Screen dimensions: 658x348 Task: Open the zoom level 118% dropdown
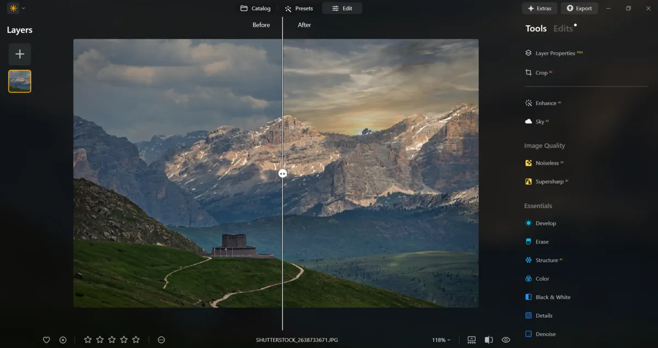(441, 339)
